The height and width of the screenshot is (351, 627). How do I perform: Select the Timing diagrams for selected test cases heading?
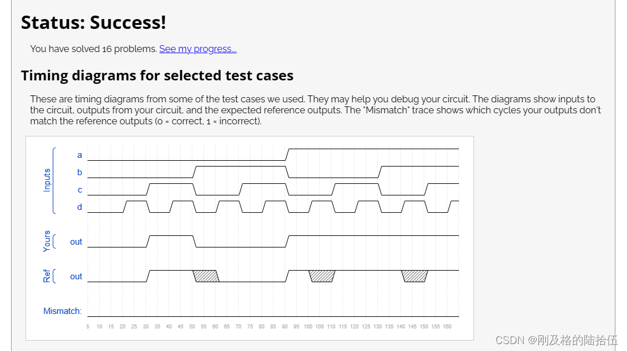click(x=157, y=75)
